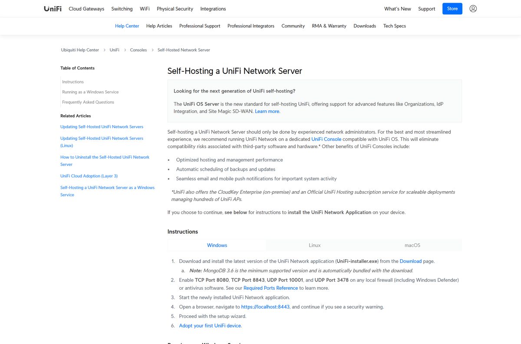
Task: Click 'Start the newly installed UniFi Network application' step
Action: [x=234, y=298]
